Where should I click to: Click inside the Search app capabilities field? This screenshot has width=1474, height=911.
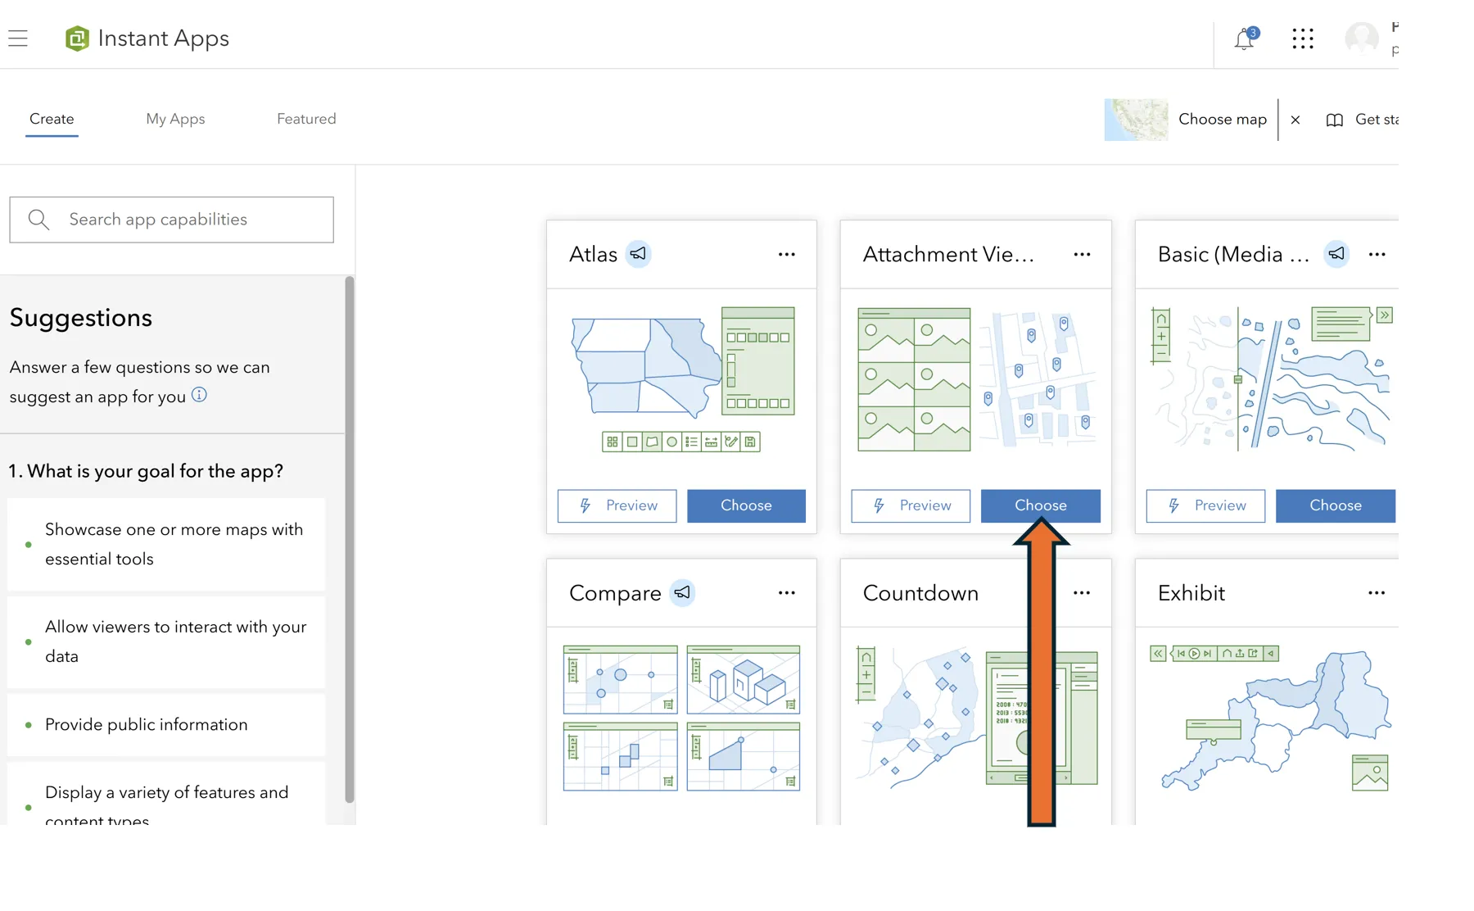click(171, 219)
